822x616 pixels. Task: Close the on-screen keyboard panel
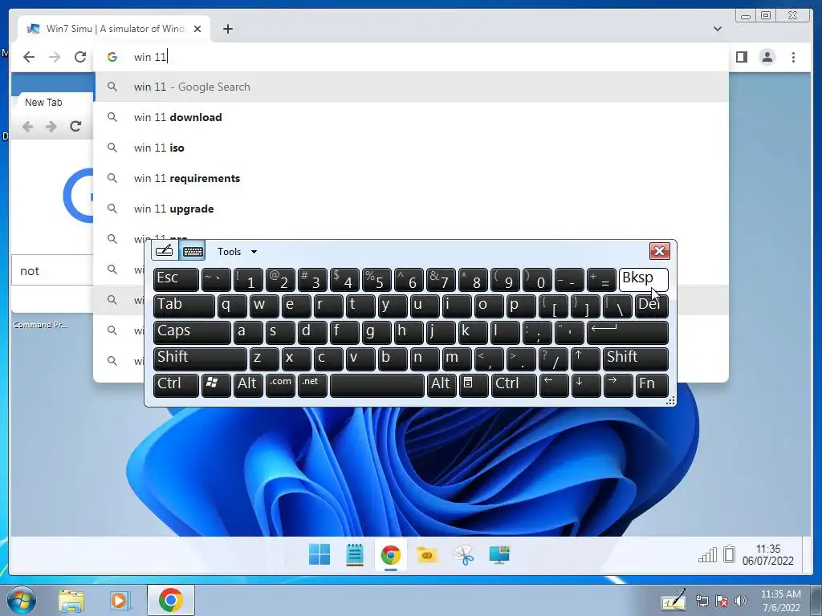[660, 251]
